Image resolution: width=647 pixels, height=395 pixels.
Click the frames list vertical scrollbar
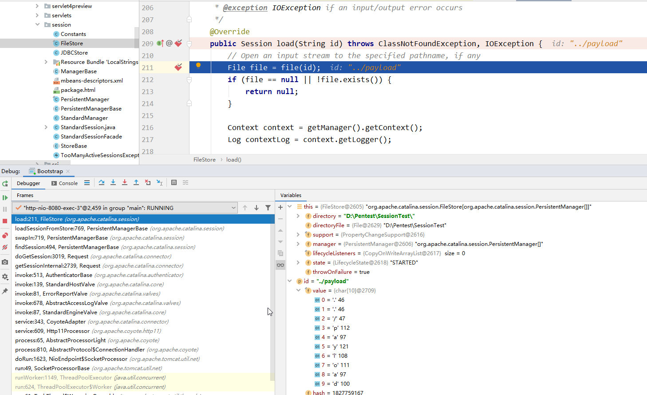272,297
